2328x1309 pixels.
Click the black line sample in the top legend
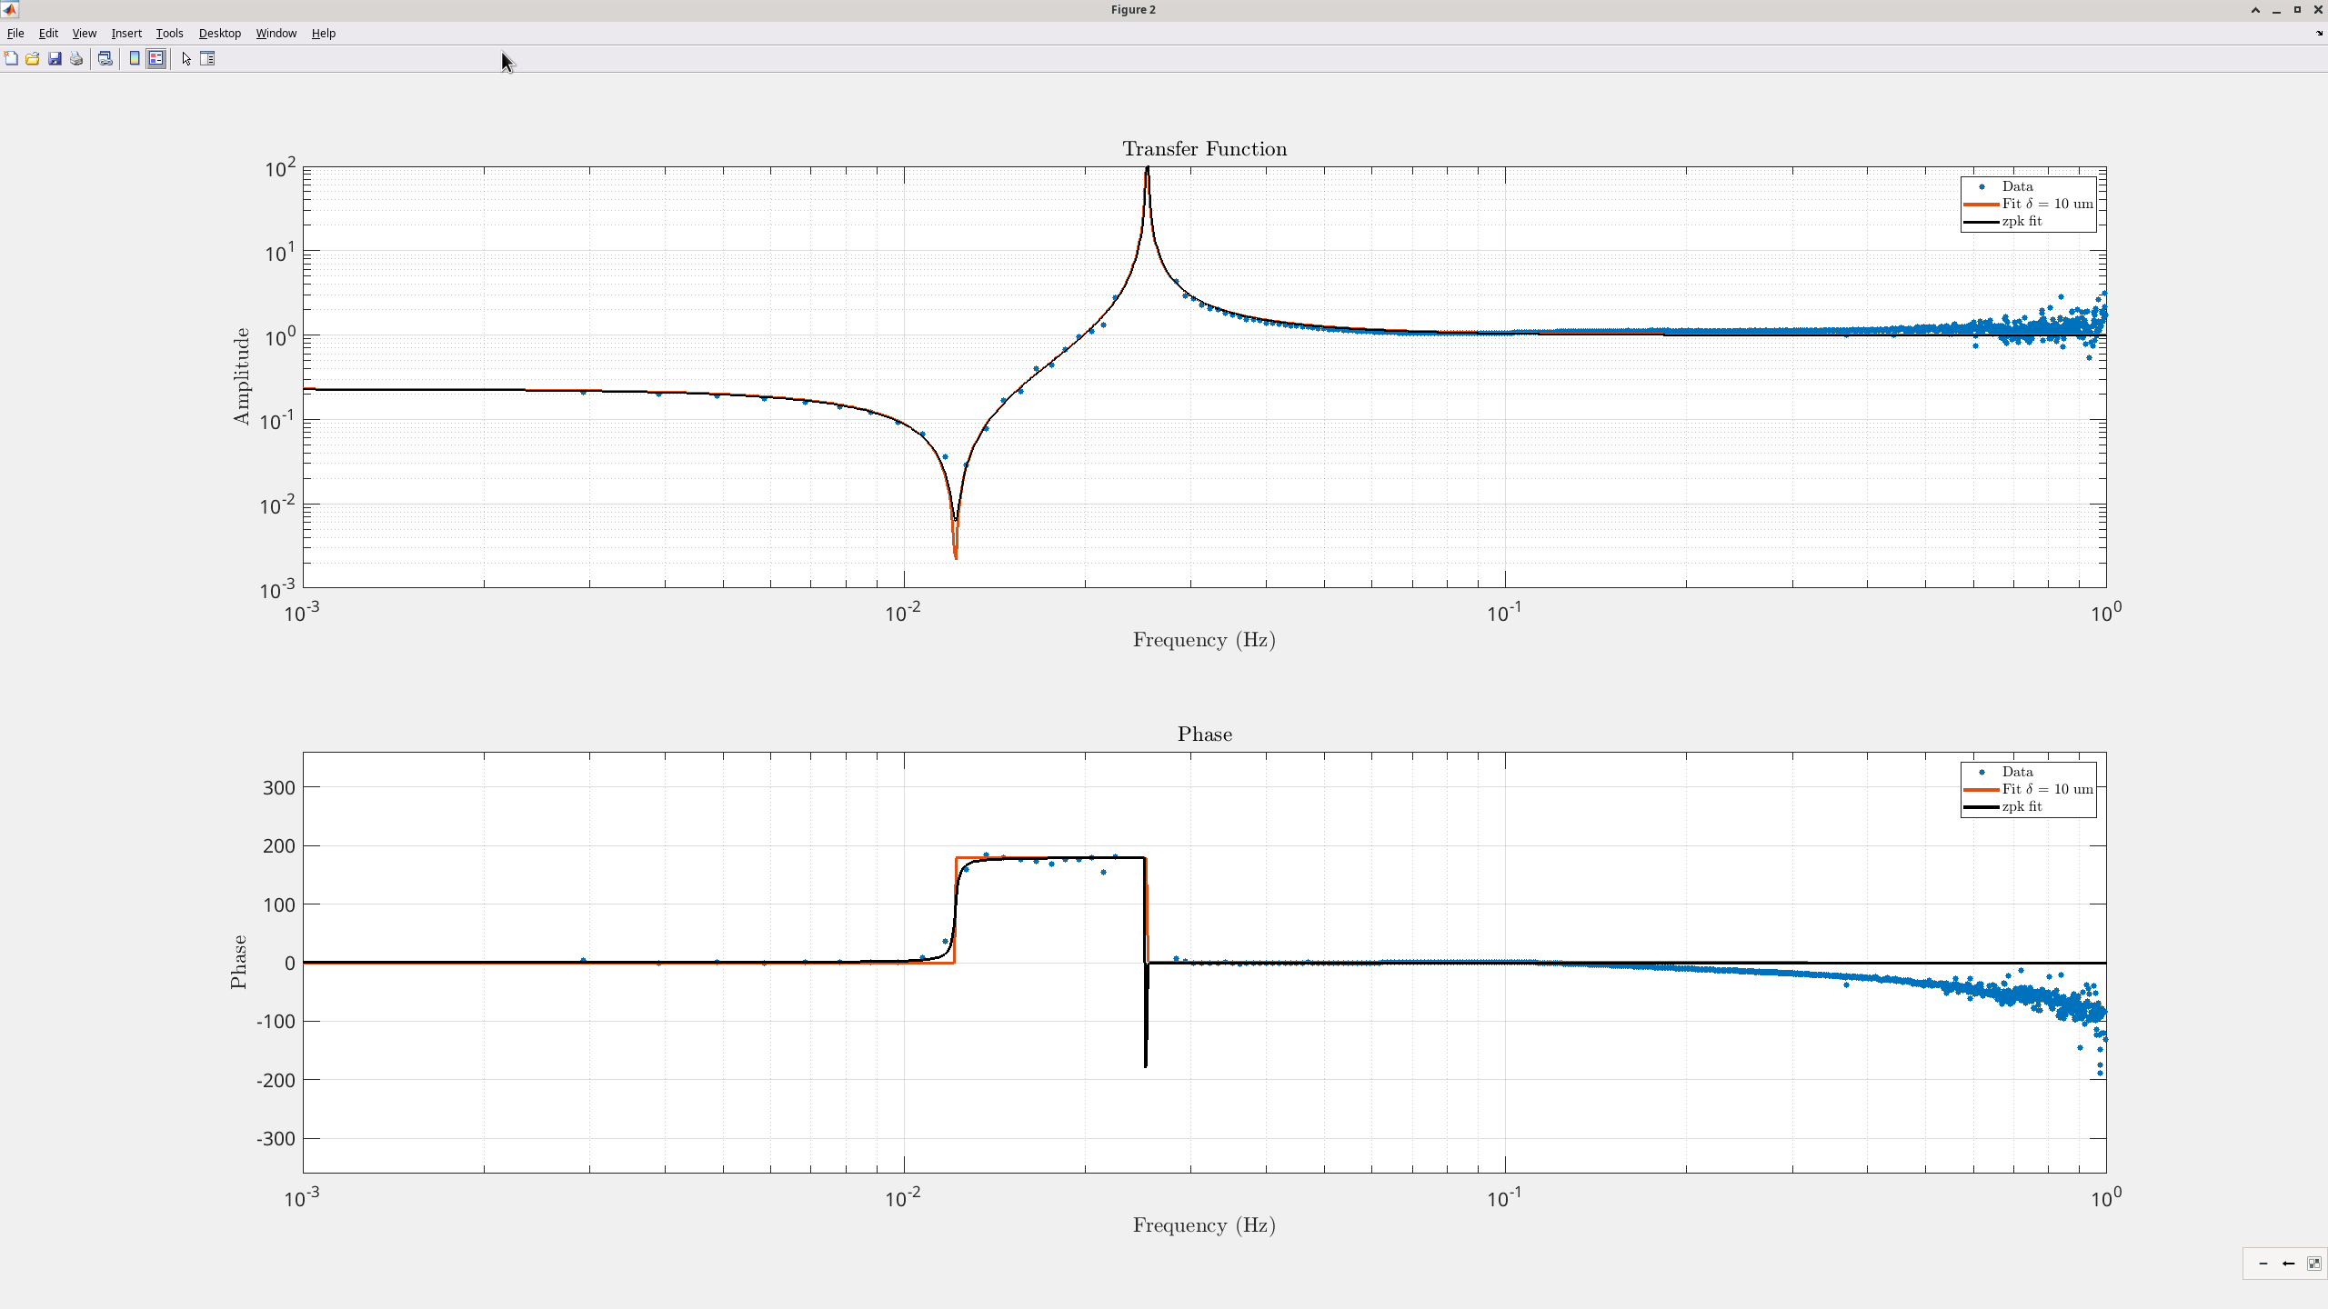click(x=1982, y=222)
